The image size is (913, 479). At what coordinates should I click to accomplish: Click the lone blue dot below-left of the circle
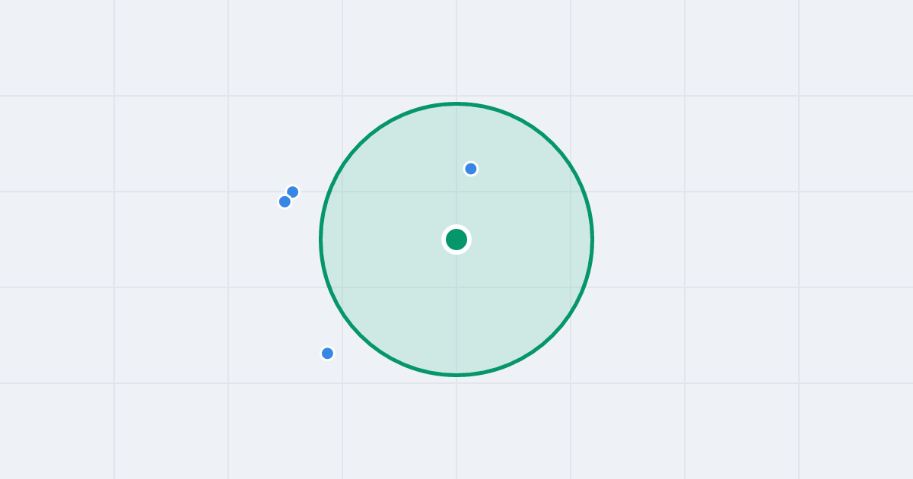click(x=327, y=354)
